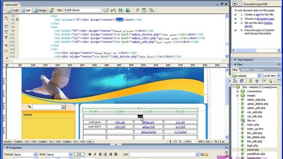Click the Open Documents icon in coding toolbar
The image size is (283, 159).
click(6, 18)
